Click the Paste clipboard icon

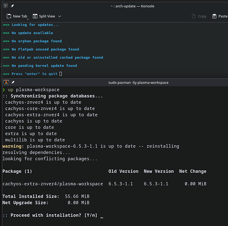pos(214,16)
